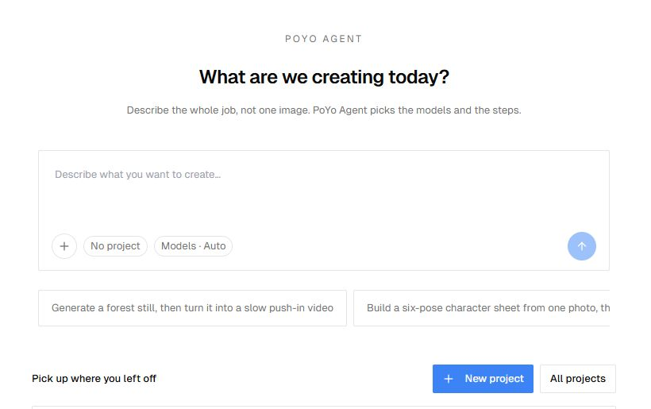Image resolution: width=651 pixels, height=409 pixels.
Task: Choose the forest still push-in video suggestion
Action: [192, 308]
